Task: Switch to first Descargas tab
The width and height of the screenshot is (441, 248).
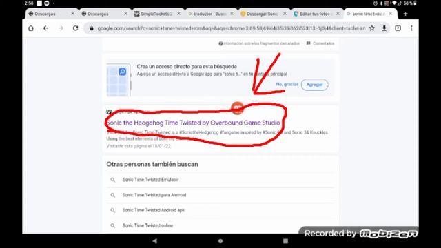Action: coord(45,14)
